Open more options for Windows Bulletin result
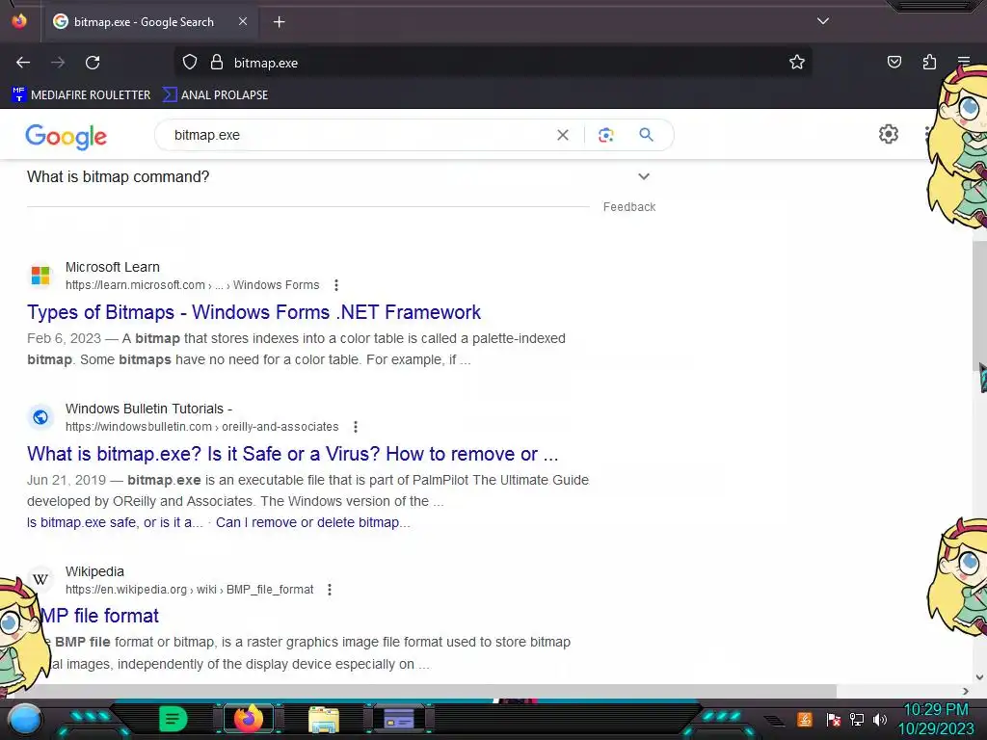Screen dimensions: 987x740 click(356, 427)
